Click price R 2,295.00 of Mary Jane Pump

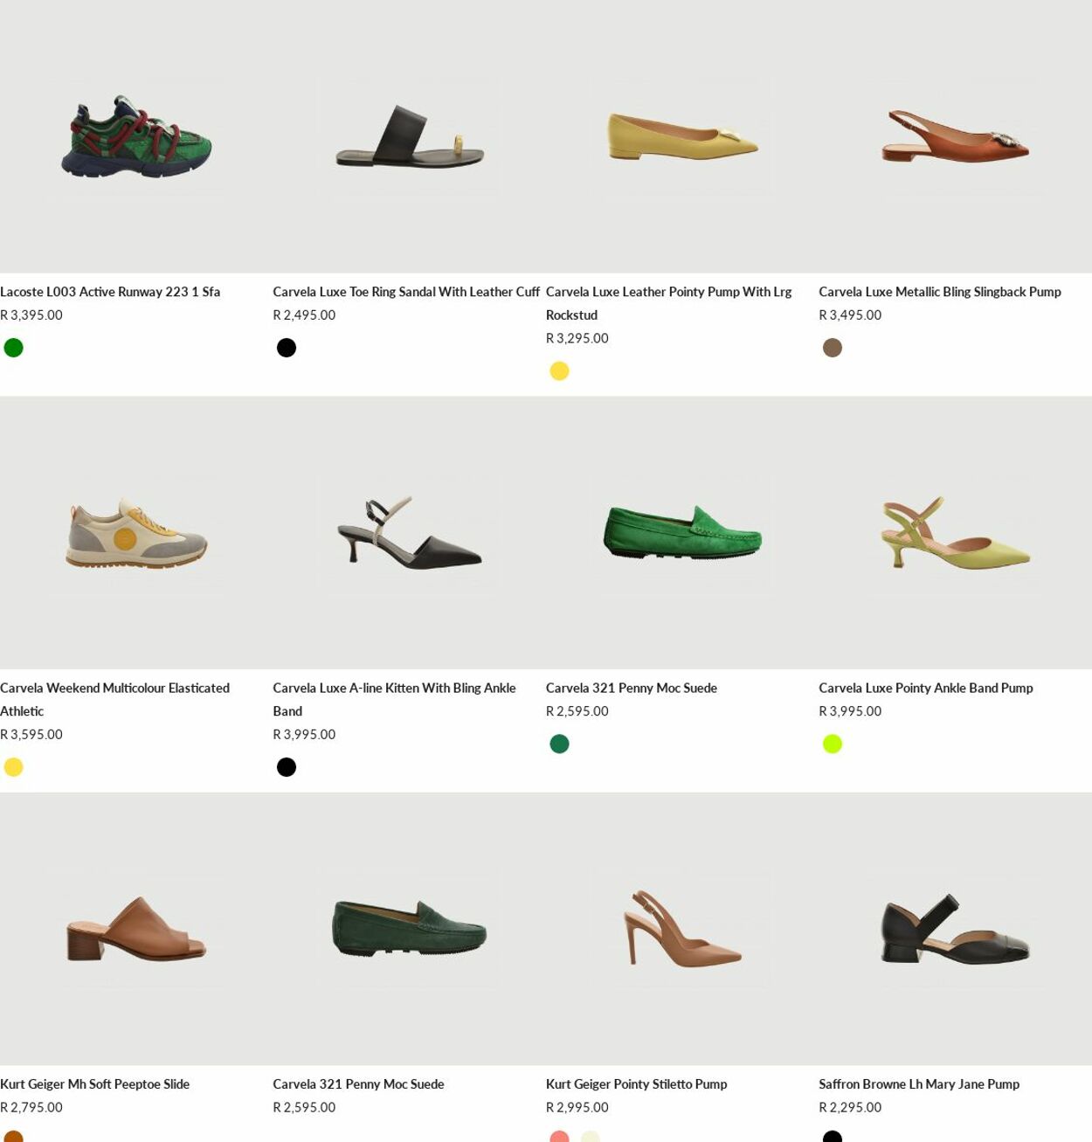click(850, 1108)
